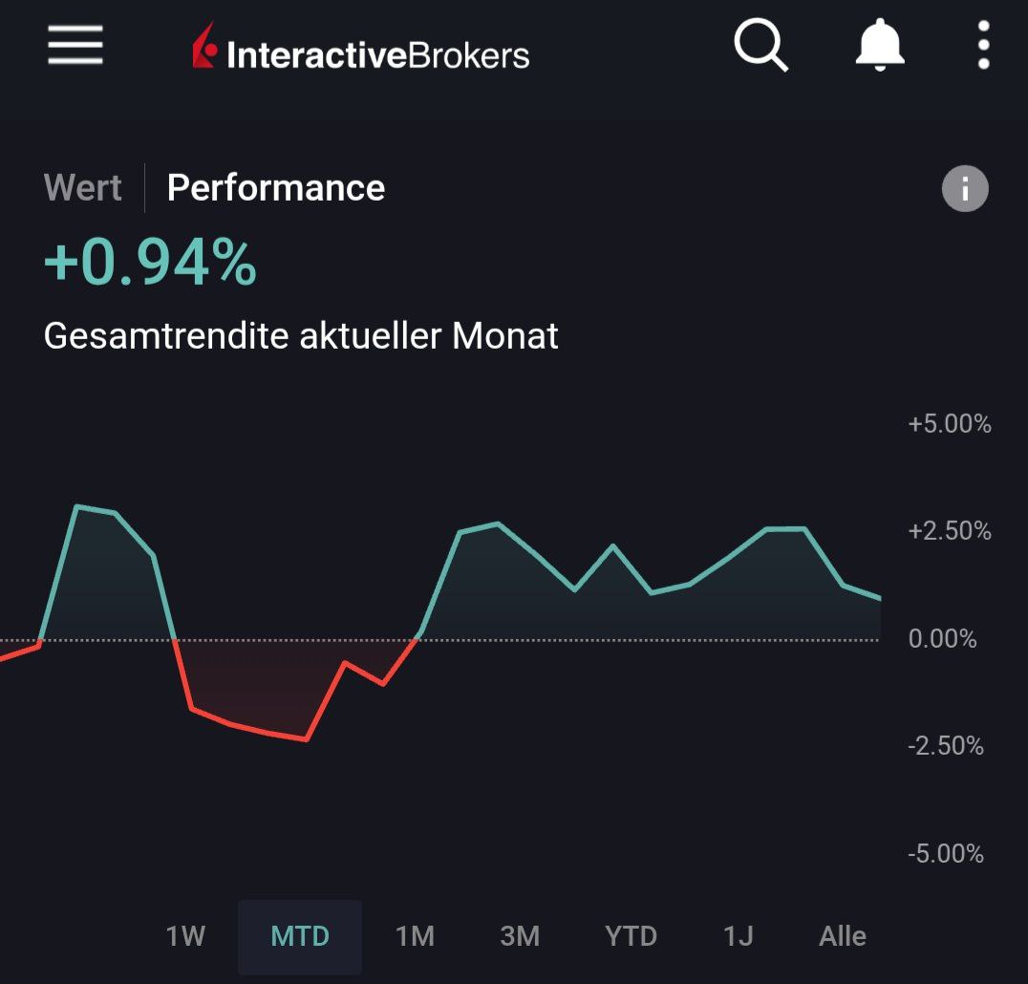
Task: Choose the YTD time period
Action: [631, 936]
